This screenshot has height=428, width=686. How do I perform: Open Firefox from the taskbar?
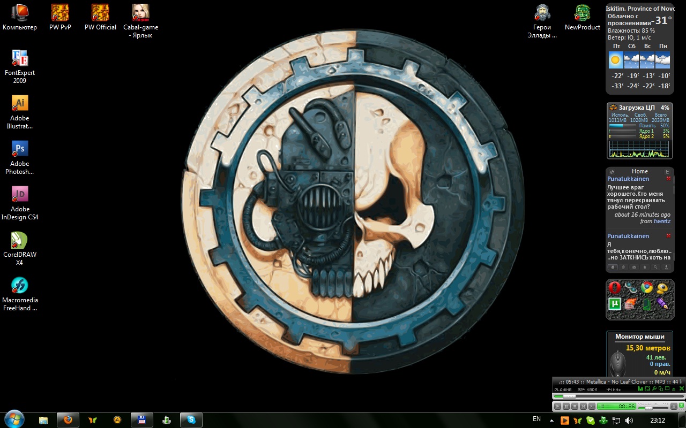(68, 420)
